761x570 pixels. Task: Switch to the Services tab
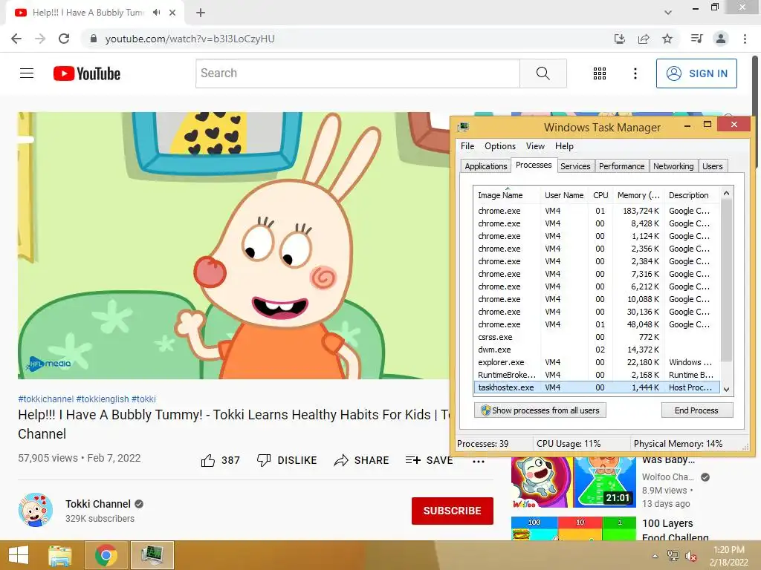[575, 166]
